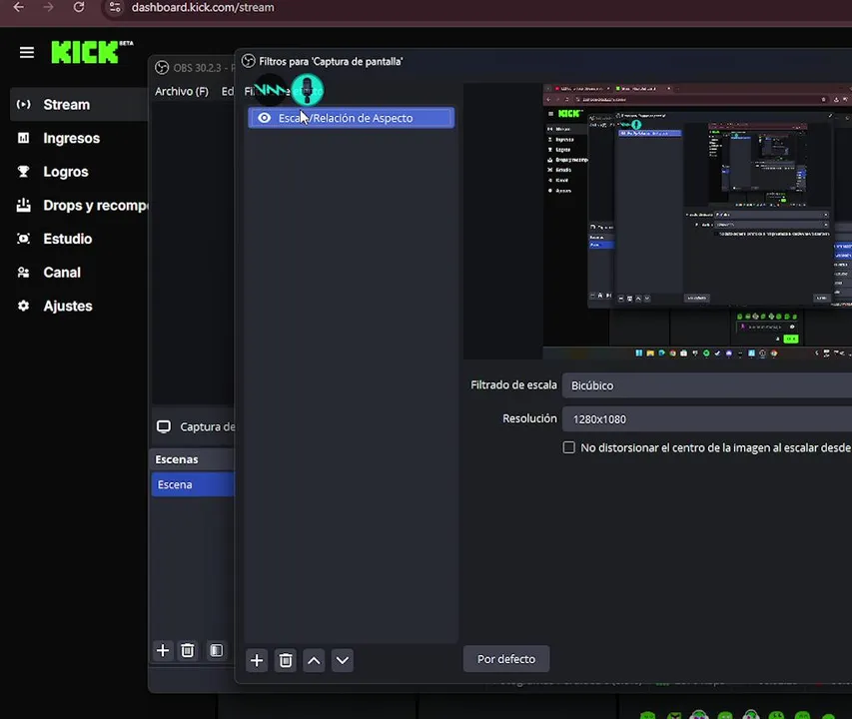Go back in the browser

(x=18, y=8)
